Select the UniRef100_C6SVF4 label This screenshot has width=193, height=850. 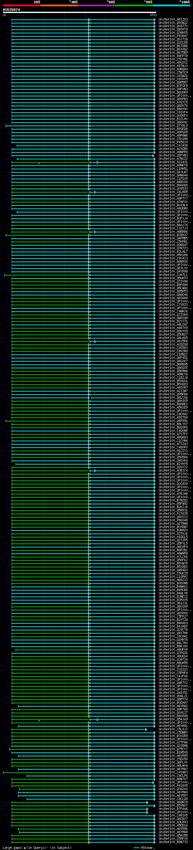point(173,112)
